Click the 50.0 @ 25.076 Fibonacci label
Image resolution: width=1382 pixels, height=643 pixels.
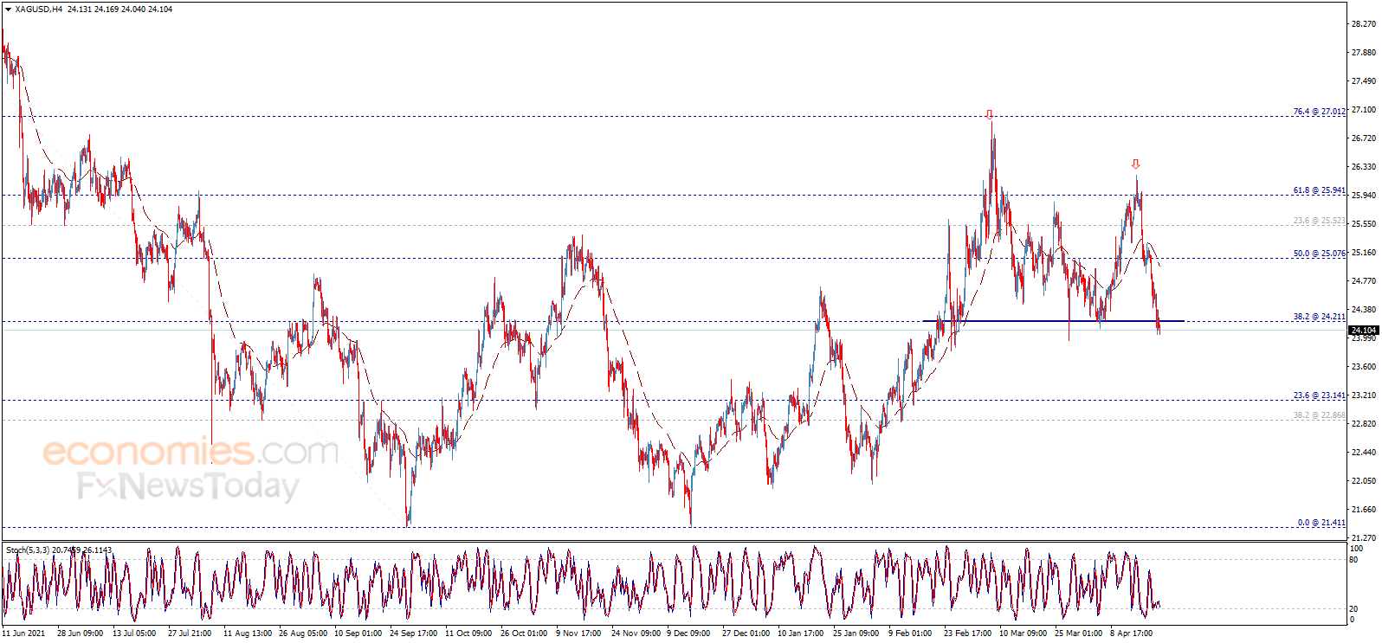1319,254
